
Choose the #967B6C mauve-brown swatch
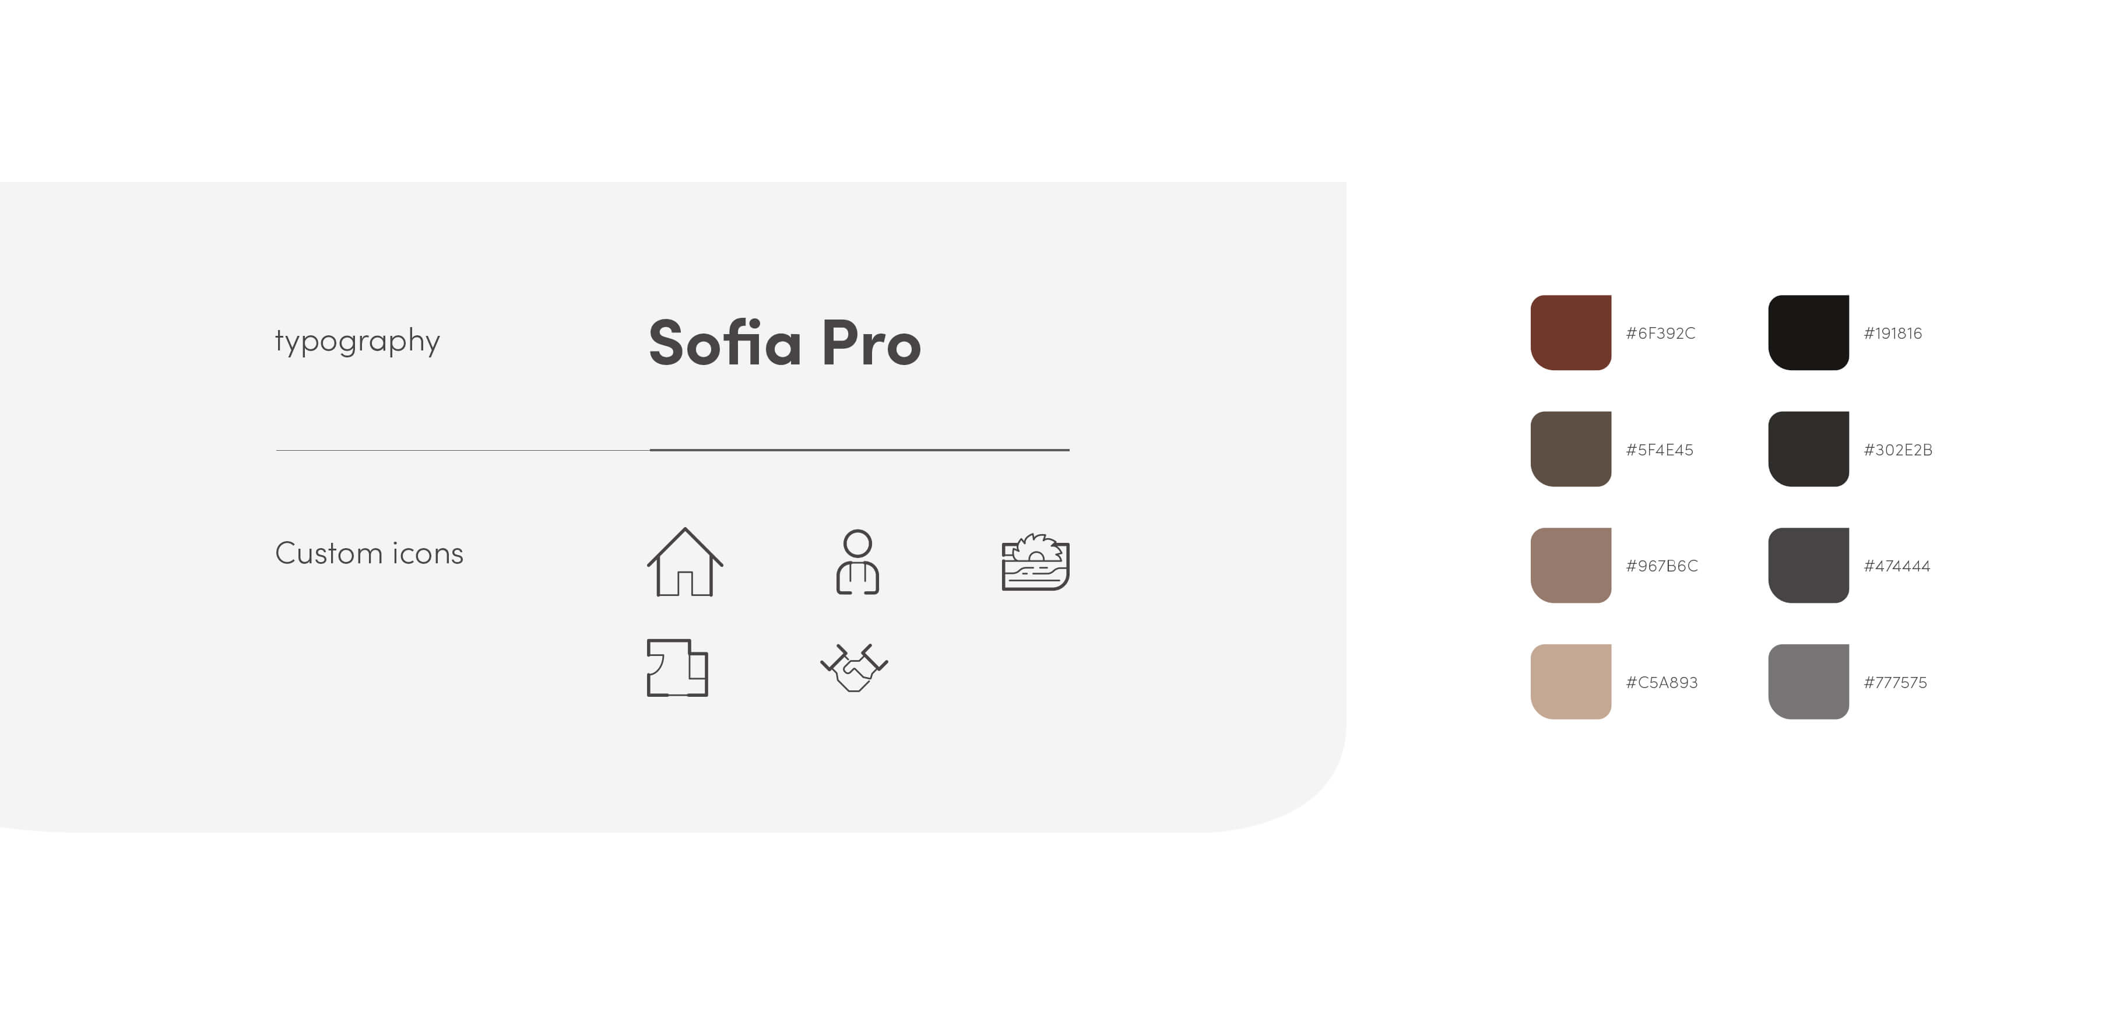[1570, 565]
